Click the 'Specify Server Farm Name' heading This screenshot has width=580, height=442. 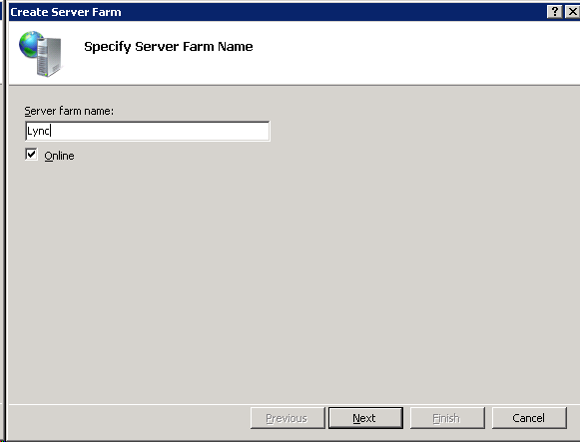point(169,47)
